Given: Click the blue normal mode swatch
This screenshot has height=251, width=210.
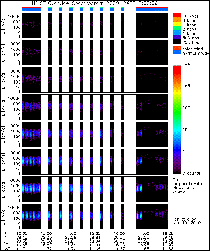Looking at the screenshot, I should [x=176, y=52].
